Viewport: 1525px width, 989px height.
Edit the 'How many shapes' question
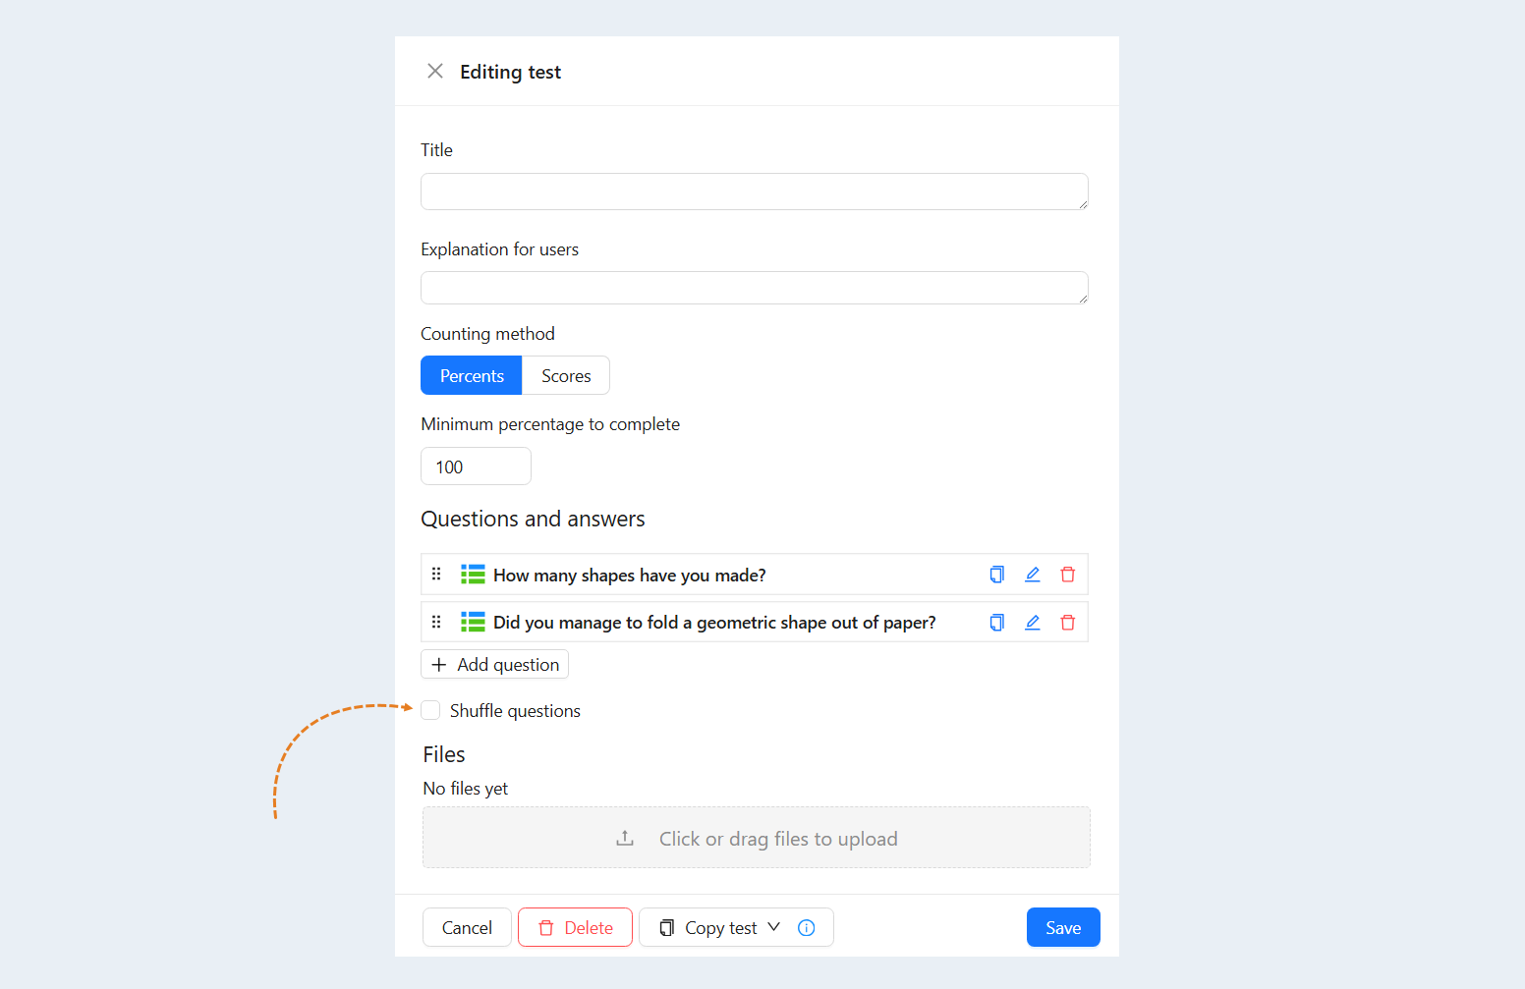pos(1032,575)
